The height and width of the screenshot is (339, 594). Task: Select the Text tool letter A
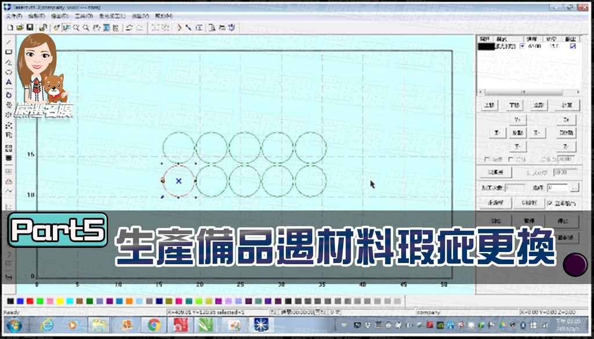[9, 82]
